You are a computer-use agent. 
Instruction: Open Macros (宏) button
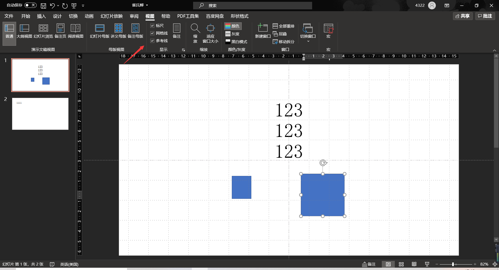coord(328,31)
